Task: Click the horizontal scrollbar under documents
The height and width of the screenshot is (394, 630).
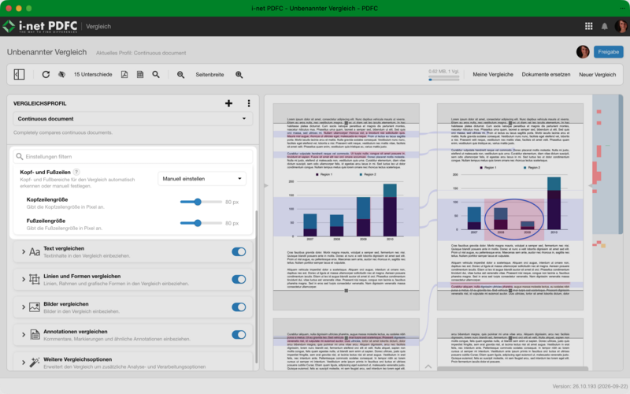Action: [x=513, y=369]
